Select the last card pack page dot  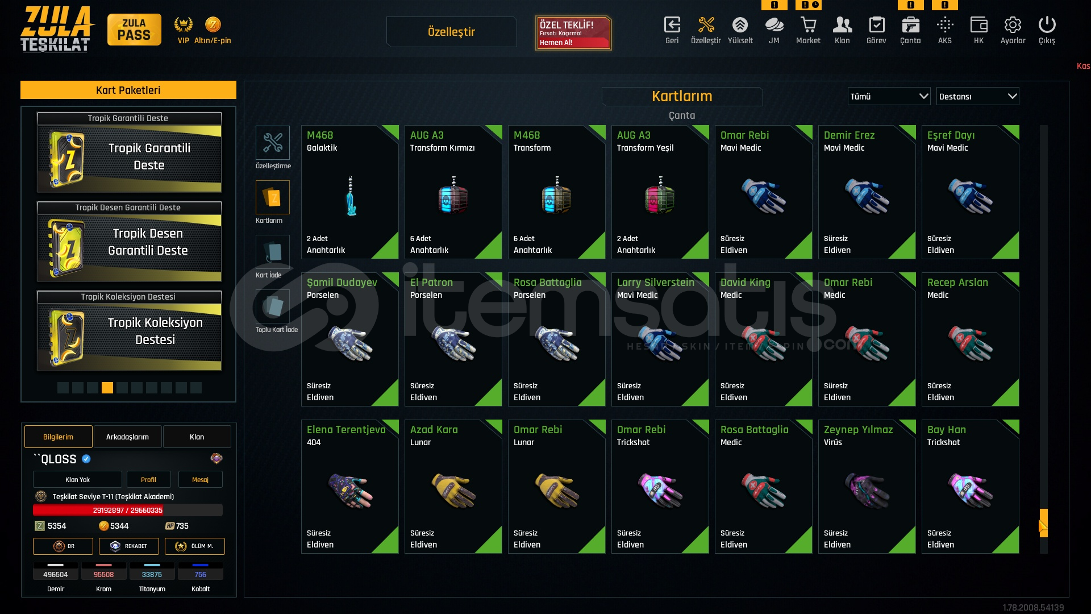click(196, 388)
